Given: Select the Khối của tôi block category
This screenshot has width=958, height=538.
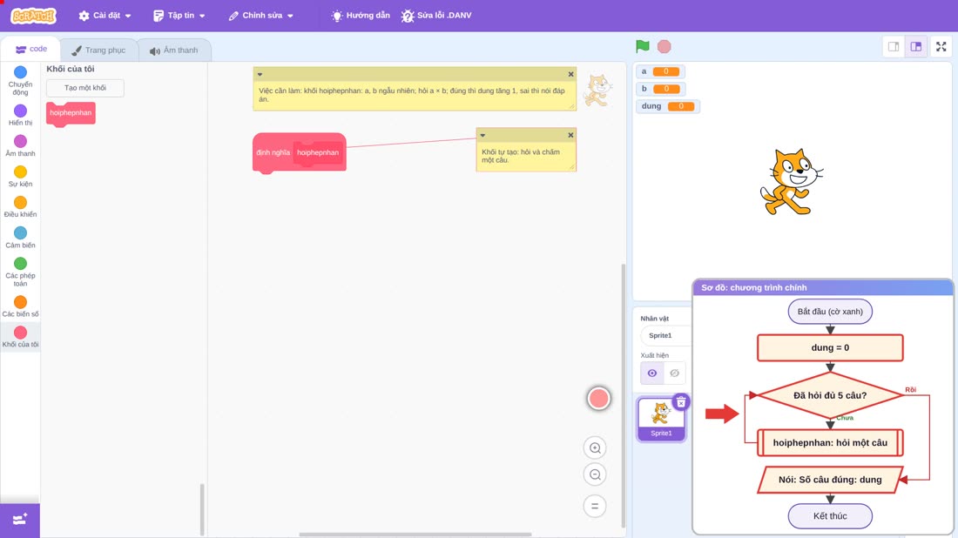Looking at the screenshot, I should (x=20, y=337).
